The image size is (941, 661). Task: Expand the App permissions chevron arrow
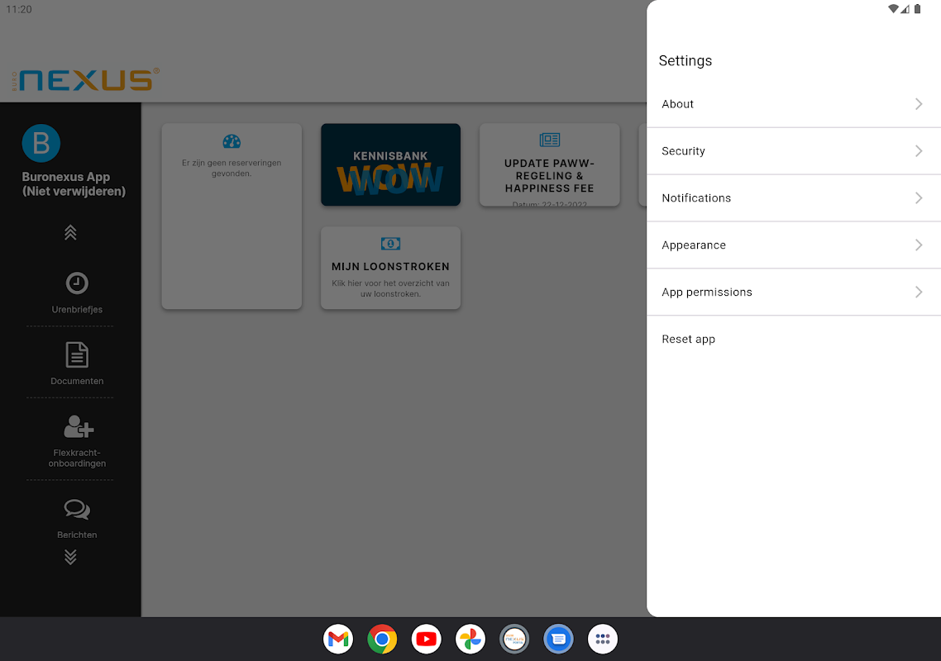(x=918, y=292)
